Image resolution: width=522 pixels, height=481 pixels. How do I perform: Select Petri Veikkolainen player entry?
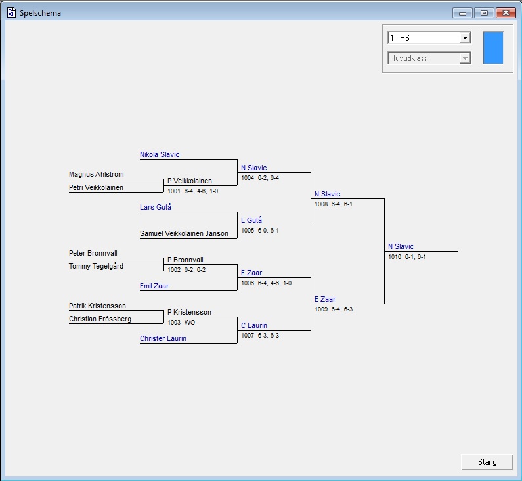pyautogui.click(x=96, y=188)
